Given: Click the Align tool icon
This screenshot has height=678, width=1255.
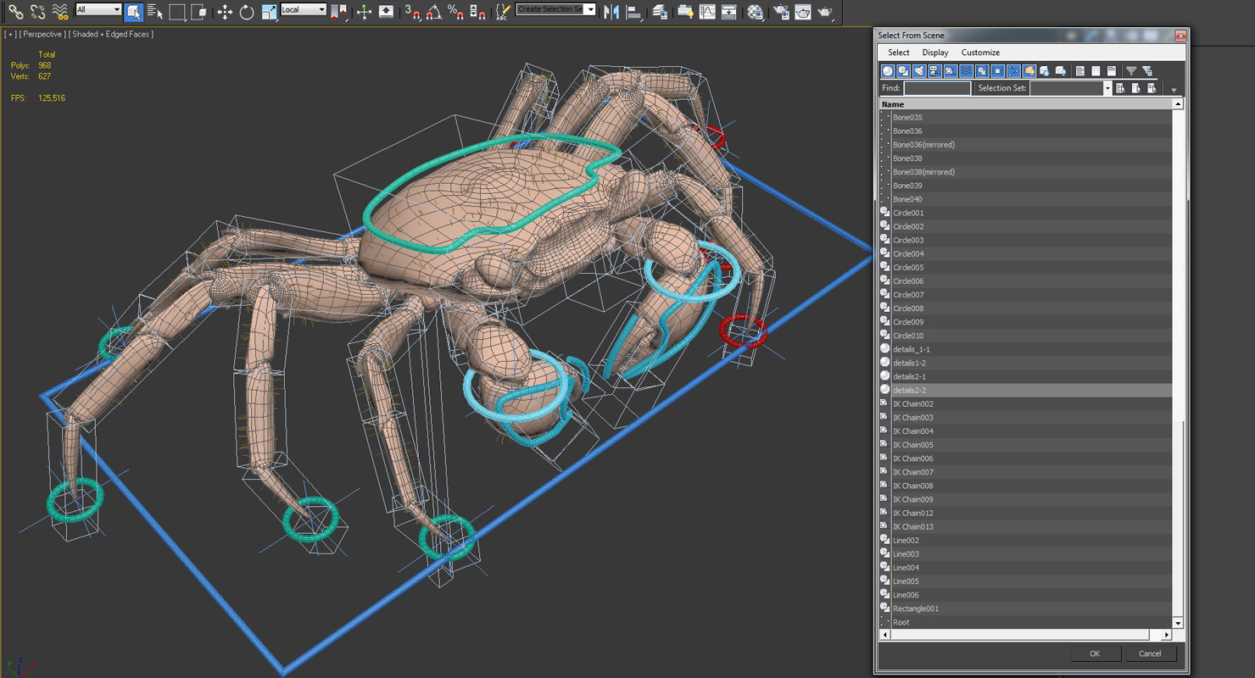Looking at the screenshot, I should (x=633, y=12).
